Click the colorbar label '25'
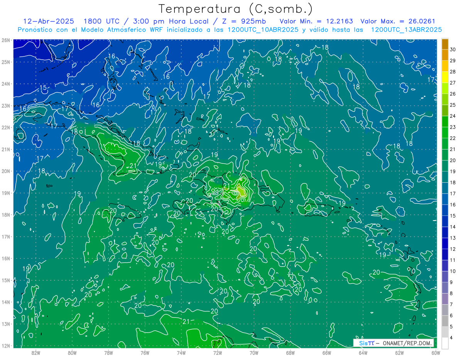 (453, 105)
